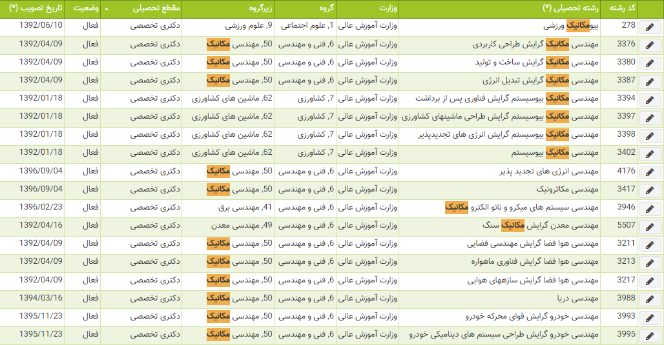Screen dimensions: 664x345
Task: Click the sort arrow in the مقطع تحصیلی header
Action: [x=106, y=9]
